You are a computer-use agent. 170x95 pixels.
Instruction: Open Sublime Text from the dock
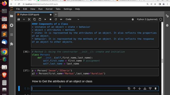[4, 34]
